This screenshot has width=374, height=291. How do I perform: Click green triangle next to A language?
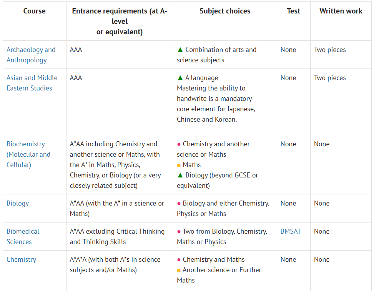180,78
